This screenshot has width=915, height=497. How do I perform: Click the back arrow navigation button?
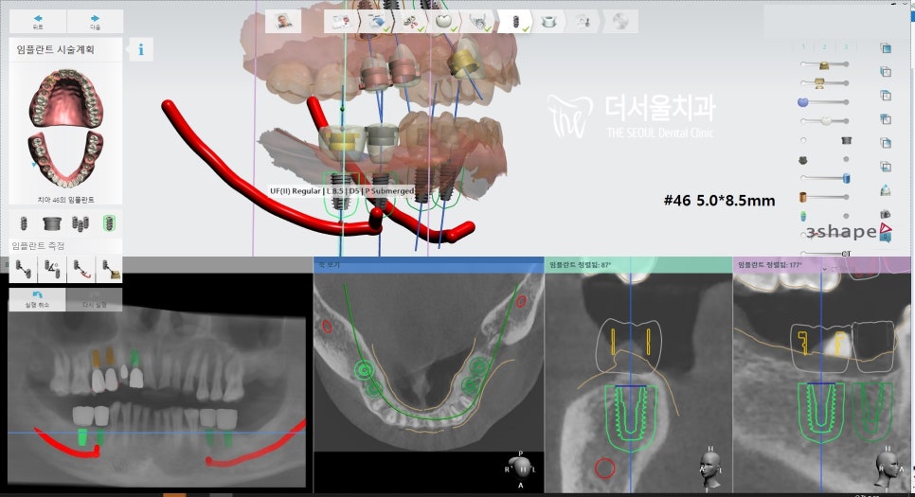(x=37, y=21)
